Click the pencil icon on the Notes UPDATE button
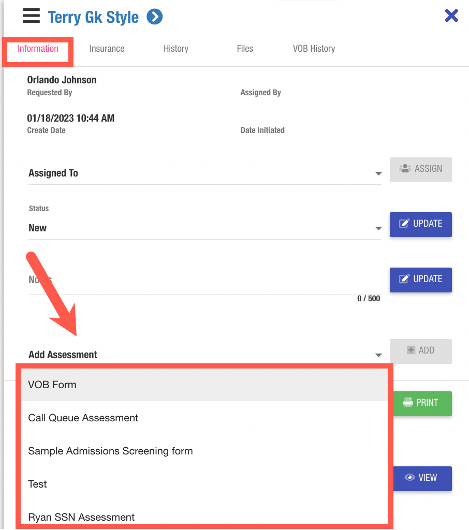 click(407, 279)
